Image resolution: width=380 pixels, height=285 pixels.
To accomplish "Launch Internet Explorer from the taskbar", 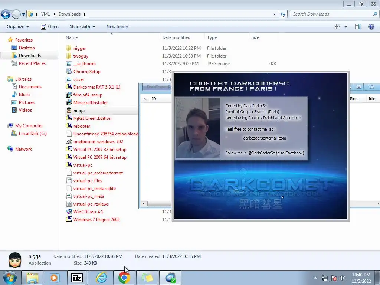I will point(101,278).
